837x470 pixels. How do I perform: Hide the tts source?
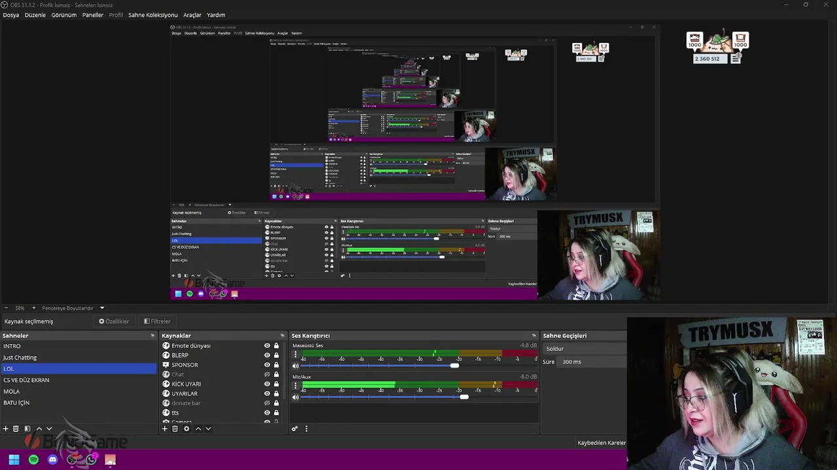click(x=267, y=413)
